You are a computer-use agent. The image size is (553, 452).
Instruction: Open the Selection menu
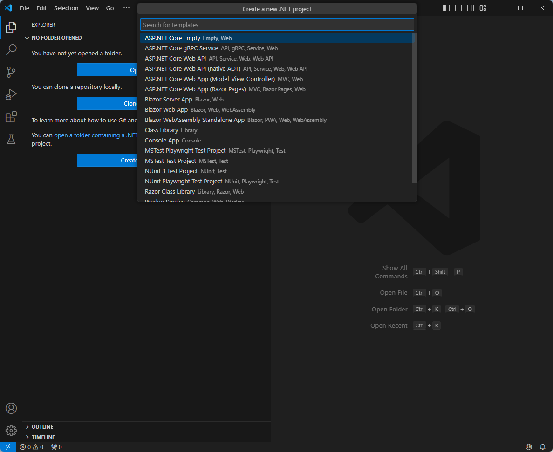point(66,8)
